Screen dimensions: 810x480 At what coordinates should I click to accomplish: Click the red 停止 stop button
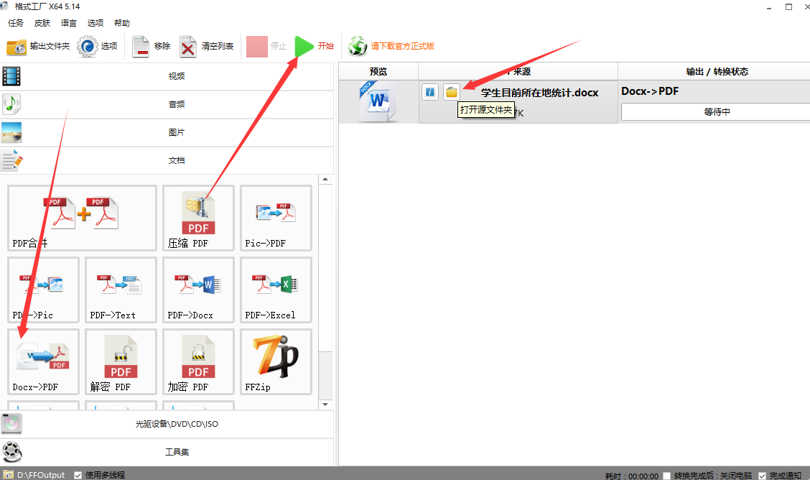266,47
